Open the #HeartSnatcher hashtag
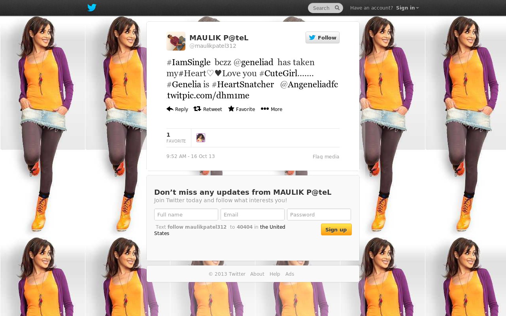 (x=243, y=85)
